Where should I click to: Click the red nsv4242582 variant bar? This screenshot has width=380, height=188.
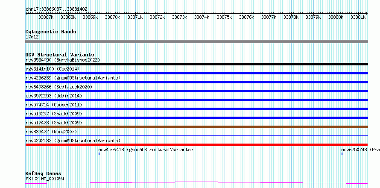coord(196,145)
